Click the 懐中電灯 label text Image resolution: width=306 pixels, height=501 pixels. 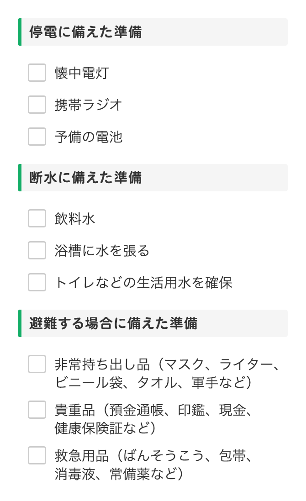(x=82, y=73)
